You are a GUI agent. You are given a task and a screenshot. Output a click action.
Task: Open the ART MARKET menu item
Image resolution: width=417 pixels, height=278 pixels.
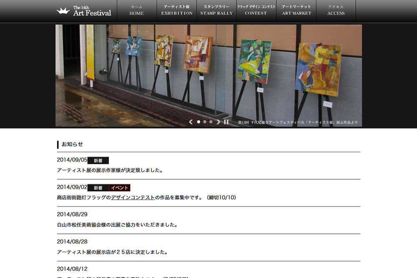point(296,11)
